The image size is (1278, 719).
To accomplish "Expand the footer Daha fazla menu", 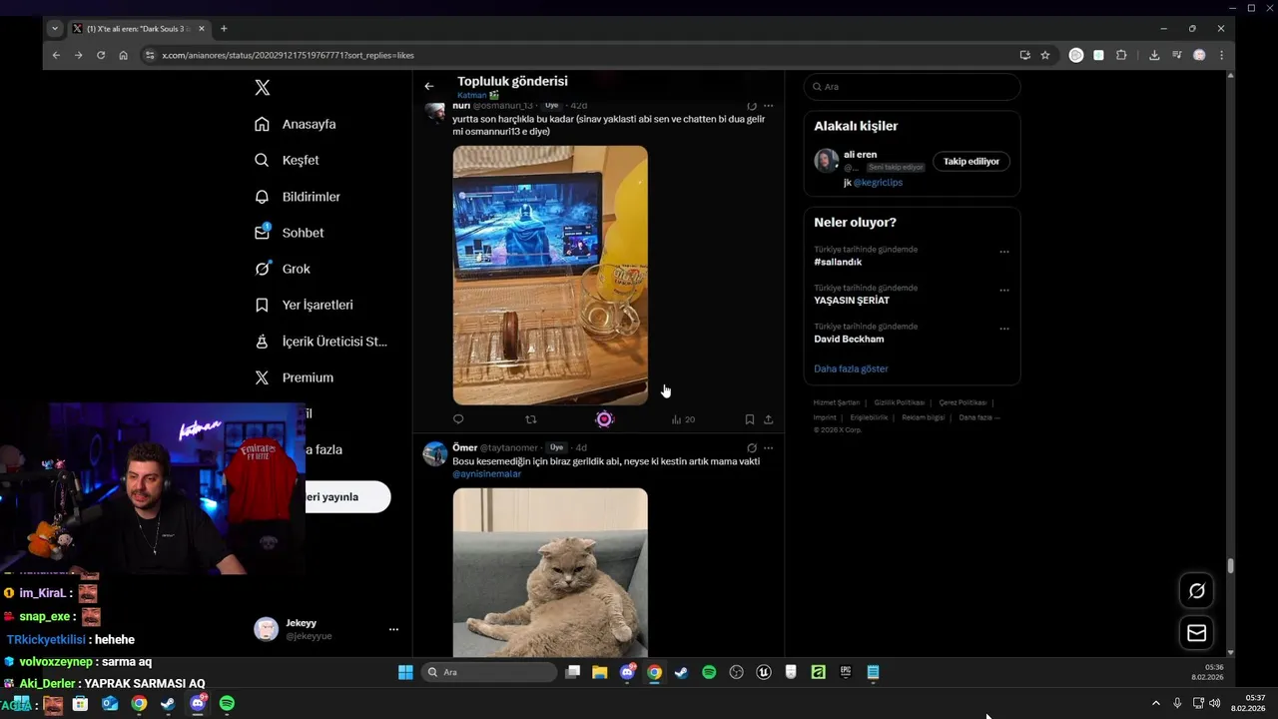I will point(979,417).
